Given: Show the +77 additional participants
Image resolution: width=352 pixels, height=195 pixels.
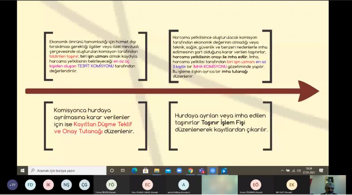Looking at the screenshot, I should [x=13, y=184].
